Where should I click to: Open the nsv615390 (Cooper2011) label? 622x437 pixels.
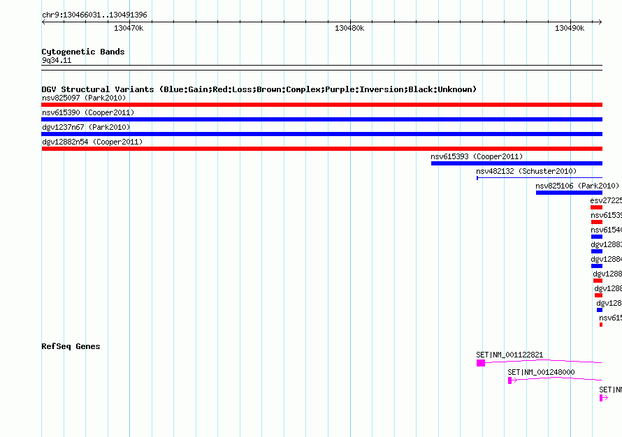click(88, 112)
